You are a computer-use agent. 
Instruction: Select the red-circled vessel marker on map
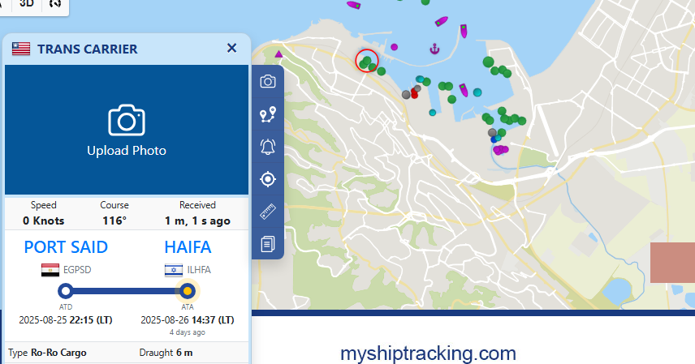coord(367,61)
